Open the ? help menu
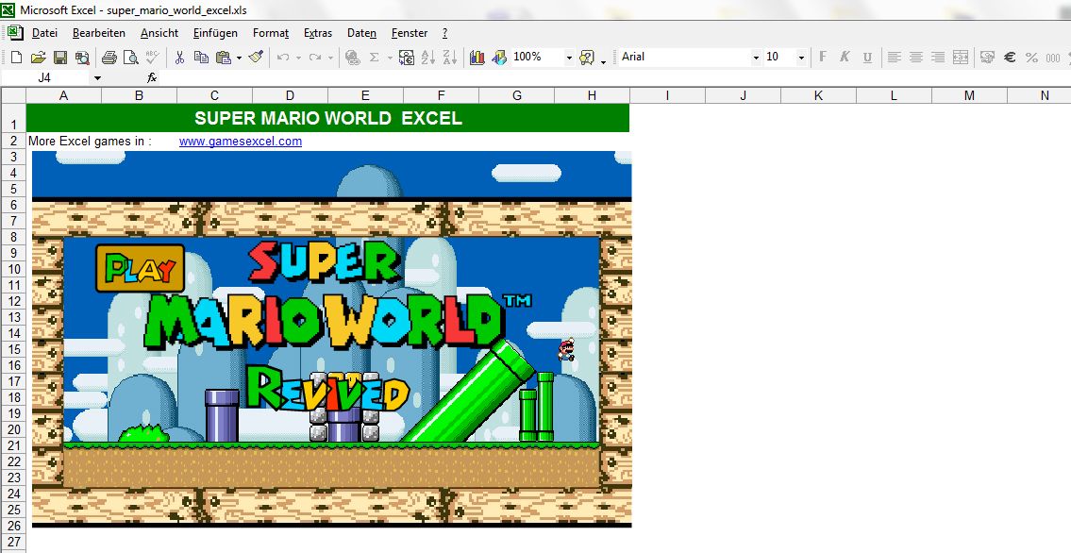The height and width of the screenshot is (553, 1071). click(x=444, y=33)
